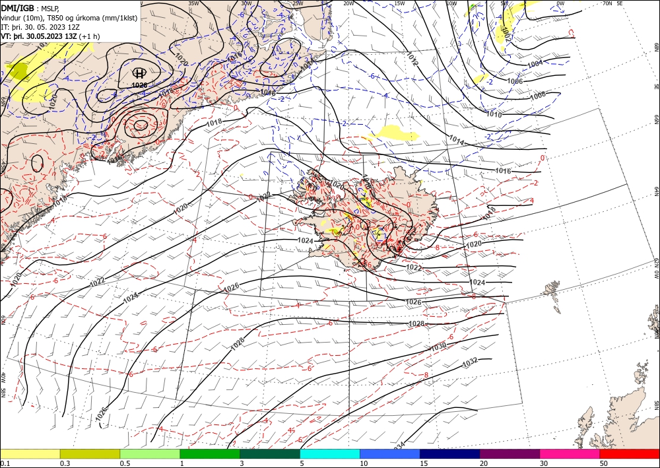
Task: Click the yellow precipitation patch north of Iceland
Action: (x=395, y=133)
